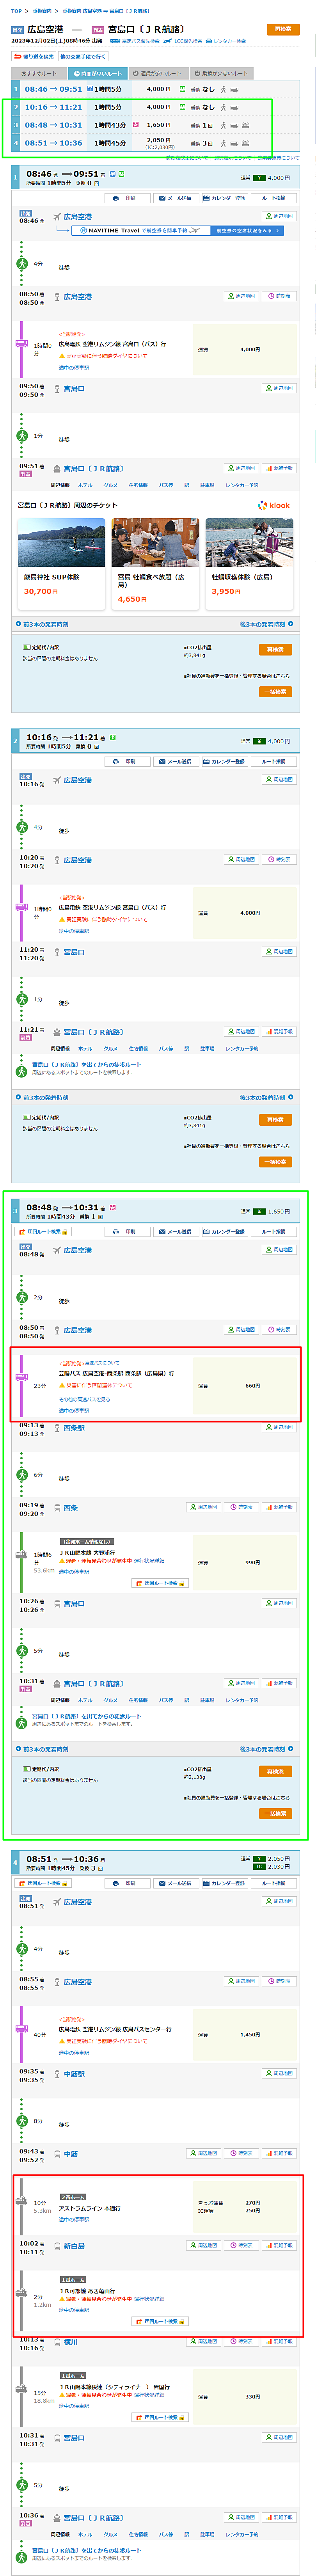Open the 牡蠣収穫体験 ticket thumbnail
Viewport: 316px width, 2576px height.
point(249,543)
